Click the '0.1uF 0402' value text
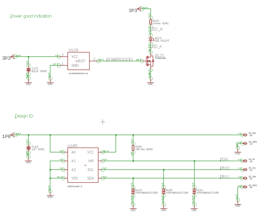 click(x=39, y=71)
